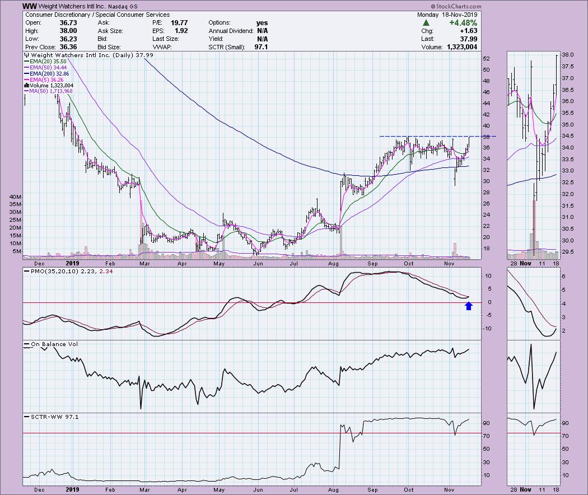
Task: Click the SCTR (Small) value 97.1
Action: 261,47
